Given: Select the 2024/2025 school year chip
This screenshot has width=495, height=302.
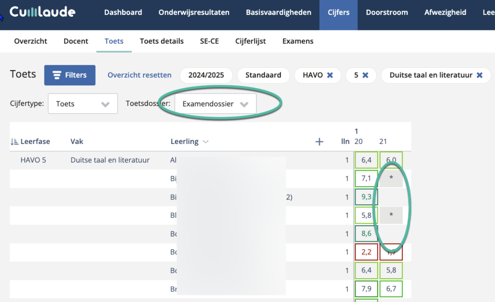Looking at the screenshot, I should coord(206,75).
